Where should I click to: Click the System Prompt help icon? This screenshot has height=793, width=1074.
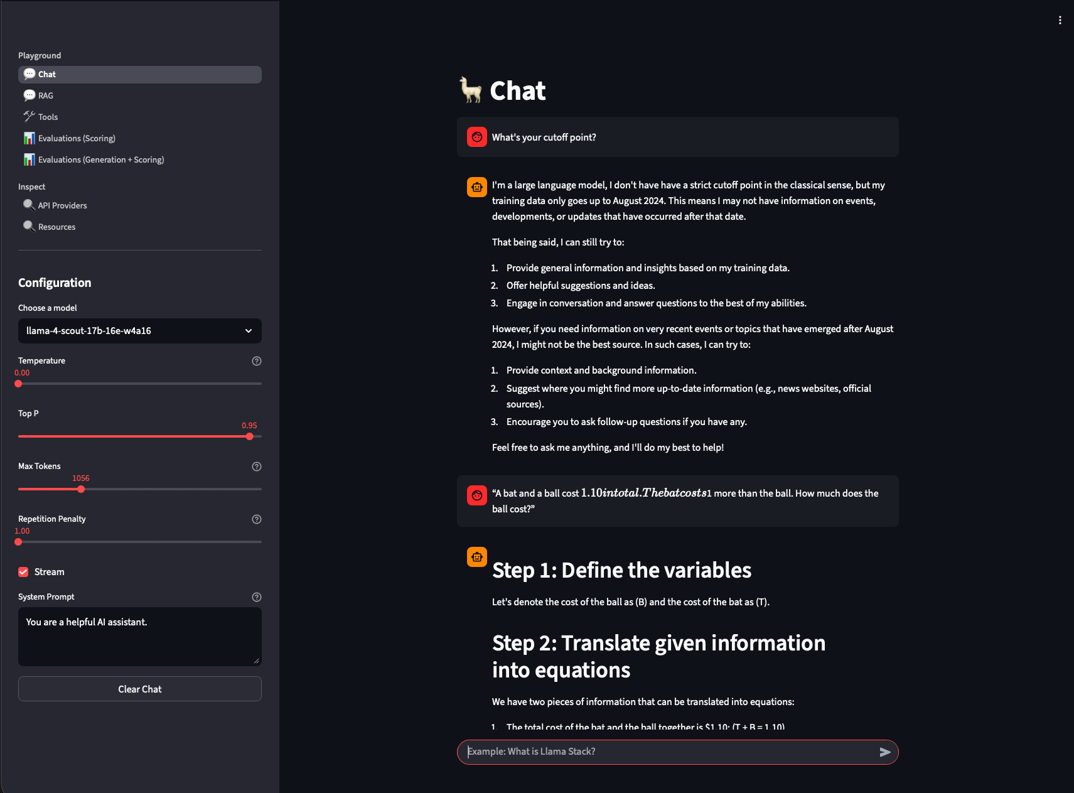[x=256, y=597]
